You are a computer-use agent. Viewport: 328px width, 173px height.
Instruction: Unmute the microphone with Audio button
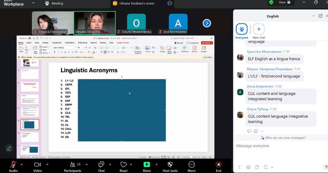point(13,165)
